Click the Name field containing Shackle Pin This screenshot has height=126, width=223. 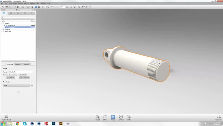[x=21, y=72]
